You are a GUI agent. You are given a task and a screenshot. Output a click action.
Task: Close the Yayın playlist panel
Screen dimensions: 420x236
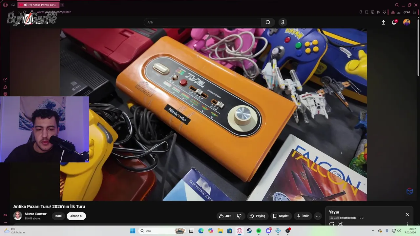click(x=407, y=214)
